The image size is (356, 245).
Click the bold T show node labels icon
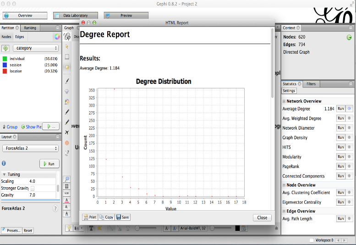point(91,228)
